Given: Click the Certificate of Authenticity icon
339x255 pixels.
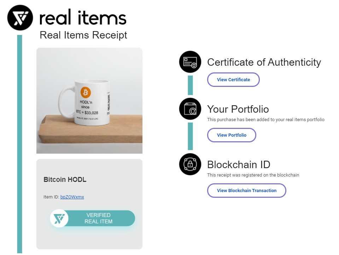Looking at the screenshot, I should click(x=190, y=62).
